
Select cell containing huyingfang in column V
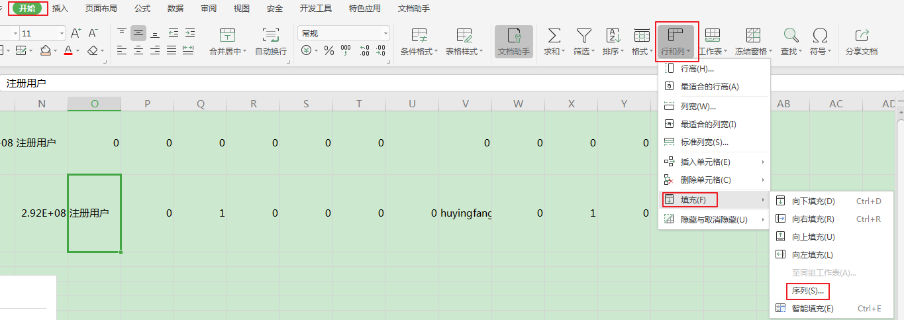click(465, 213)
